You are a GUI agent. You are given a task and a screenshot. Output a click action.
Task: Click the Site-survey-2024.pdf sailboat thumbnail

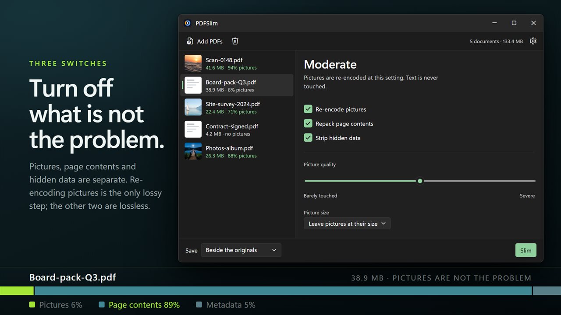point(193,107)
